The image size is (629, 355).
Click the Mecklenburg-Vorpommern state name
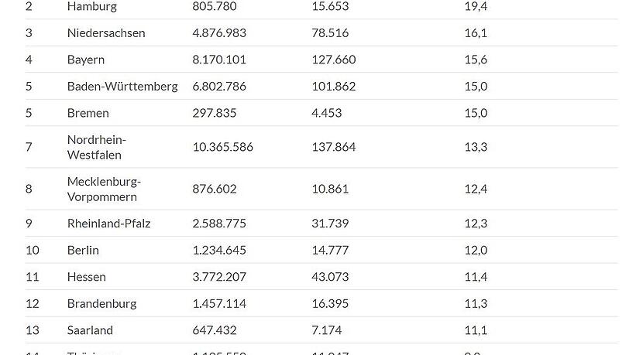pyautogui.click(x=104, y=189)
